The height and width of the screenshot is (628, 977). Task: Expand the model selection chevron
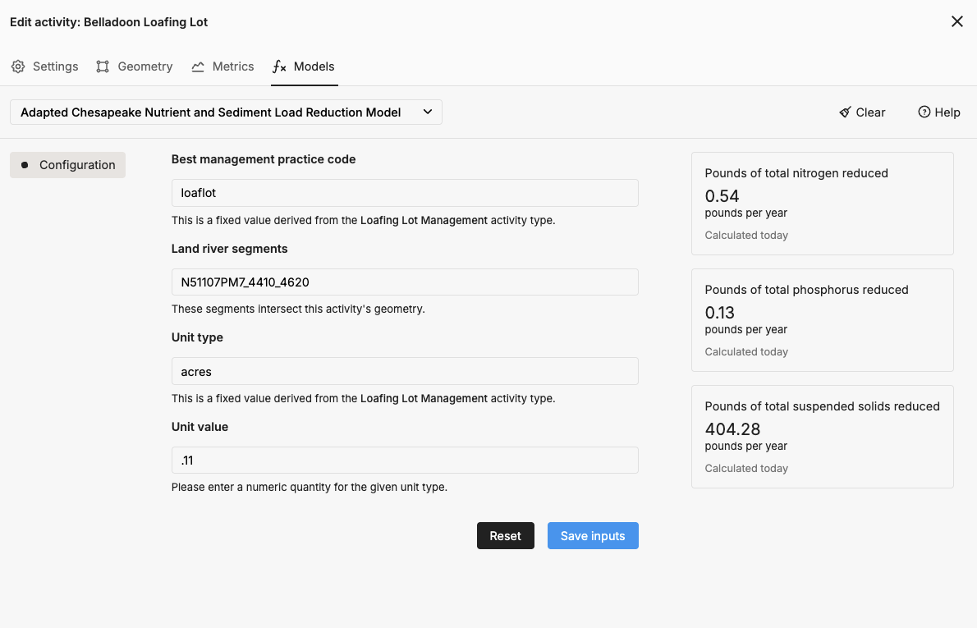[x=428, y=112]
